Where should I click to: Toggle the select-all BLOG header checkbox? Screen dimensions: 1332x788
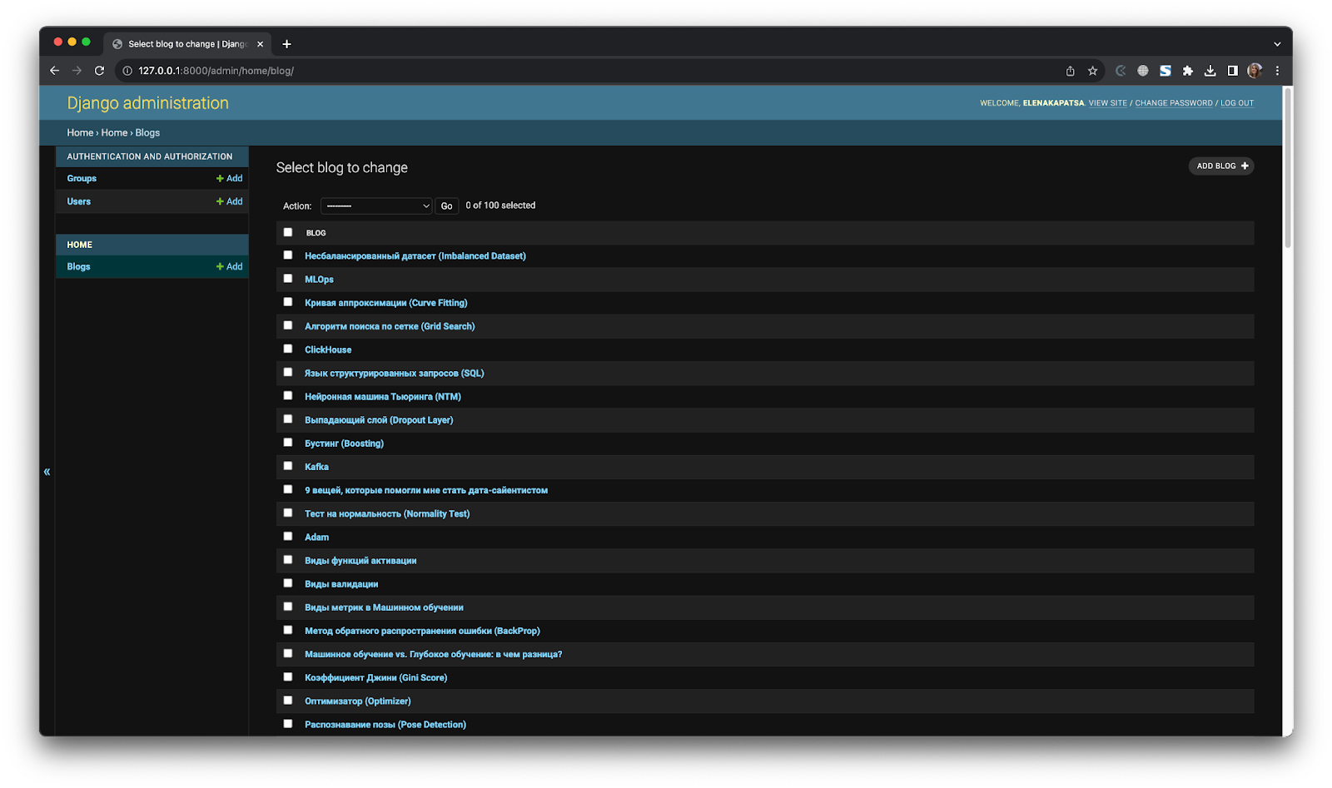coord(288,232)
